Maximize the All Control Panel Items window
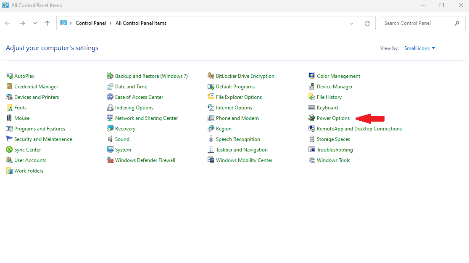The height and width of the screenshot is (263, 469). coord(442,5)
